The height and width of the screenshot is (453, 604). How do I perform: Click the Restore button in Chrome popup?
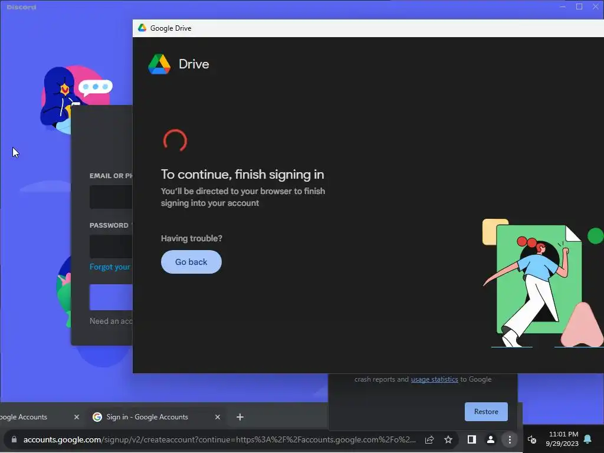pyautogui.click(x=486, y=411)
